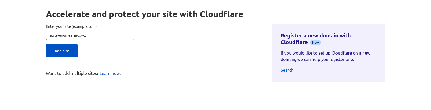
Task: Click the domain registration description paragraph
Action: (326, 56)
